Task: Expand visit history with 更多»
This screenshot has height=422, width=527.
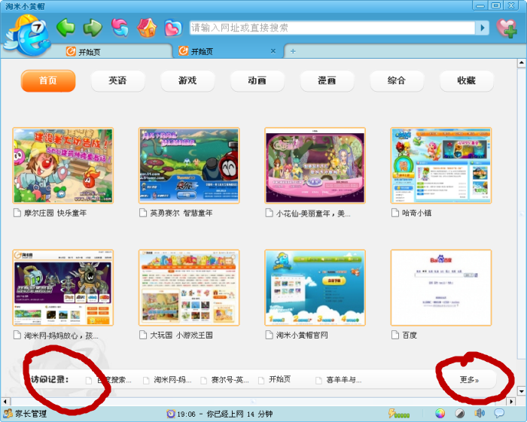Action: pos(470,380)
